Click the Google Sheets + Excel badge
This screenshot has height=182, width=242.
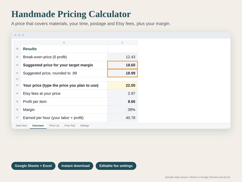(x=33, y=166)
